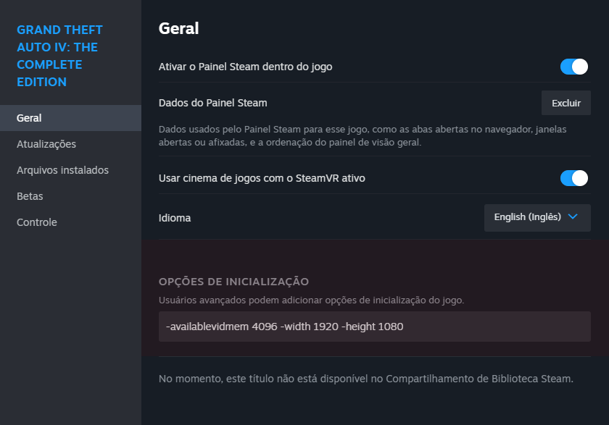Open the Atualizações section
The width and height of the screenshot is (609, 425).
tap(46, 144)
